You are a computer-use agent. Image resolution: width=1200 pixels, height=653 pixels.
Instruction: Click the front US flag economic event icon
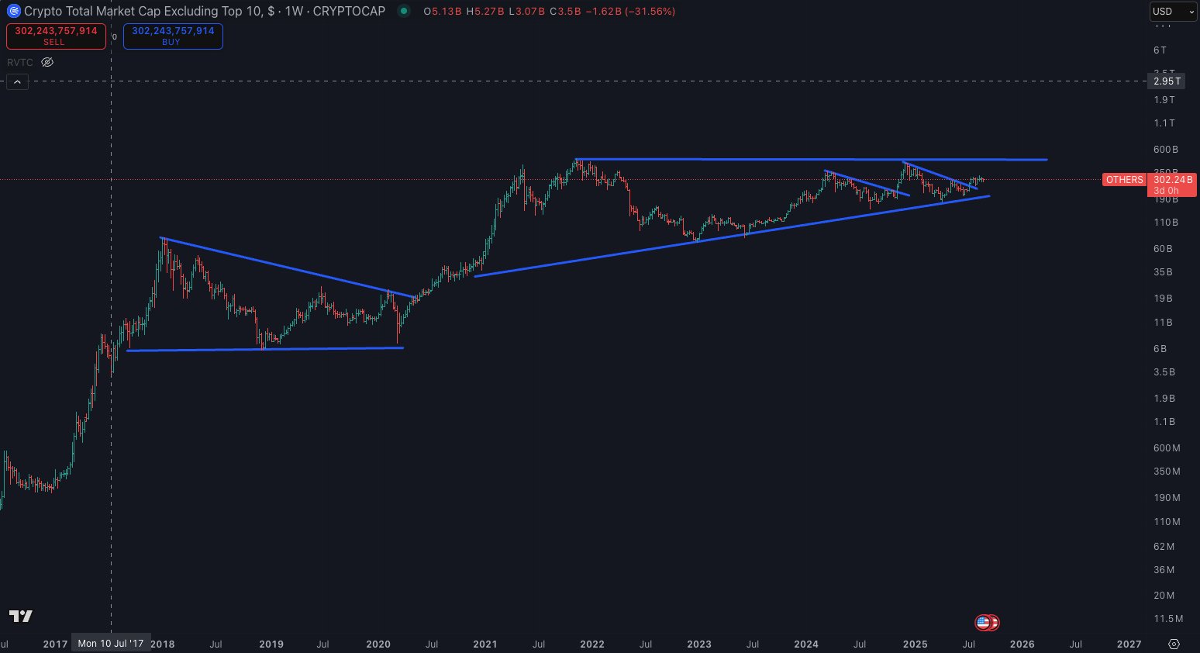pos(983,622)
